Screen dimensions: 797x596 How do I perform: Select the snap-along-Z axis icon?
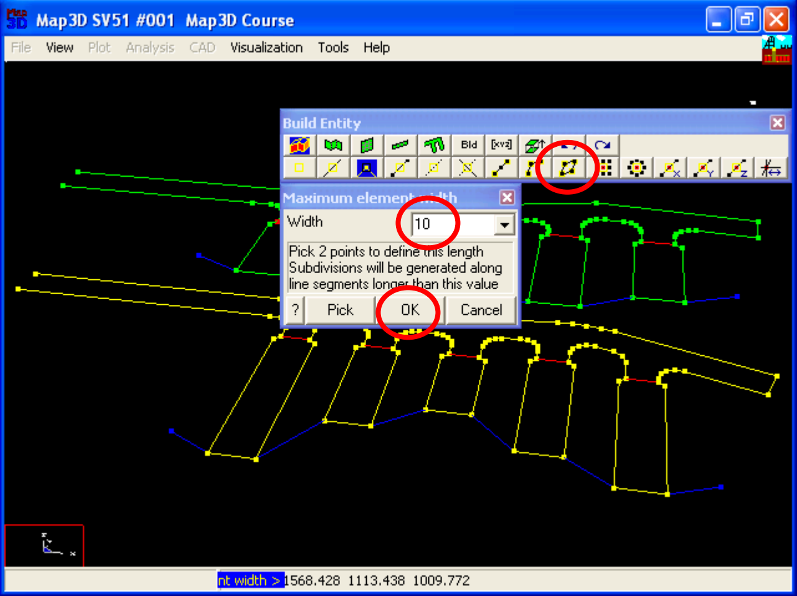click(x=737, y=167)
